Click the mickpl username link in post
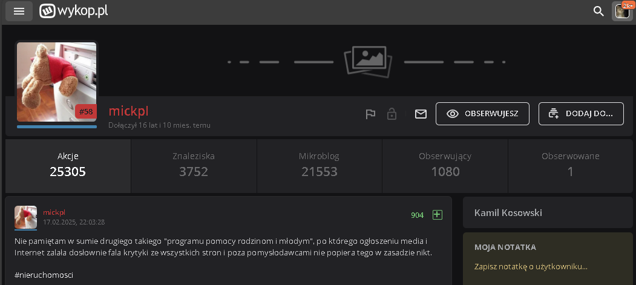The width and height of the screenshot is (636, 285). [x=53, y=212]
